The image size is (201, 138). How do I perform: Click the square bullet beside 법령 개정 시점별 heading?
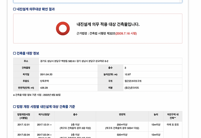(14, 107)
